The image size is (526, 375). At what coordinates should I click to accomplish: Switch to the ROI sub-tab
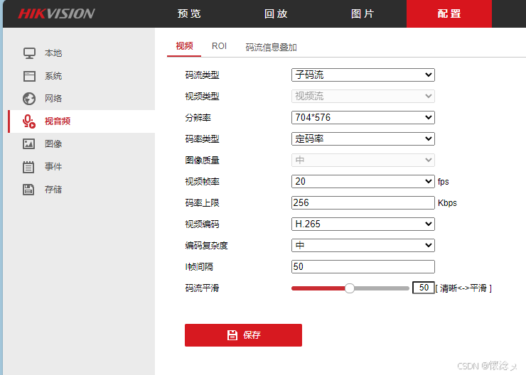click(x=219, y=46)
